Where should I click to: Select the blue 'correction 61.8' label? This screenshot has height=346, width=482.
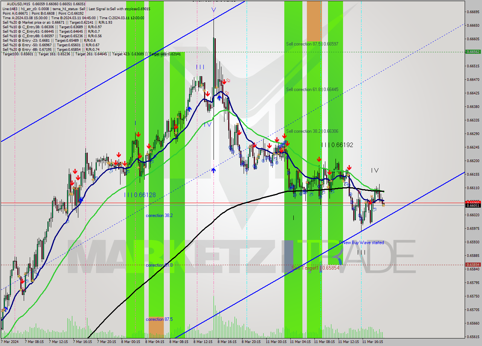click(x=159, y=265)
